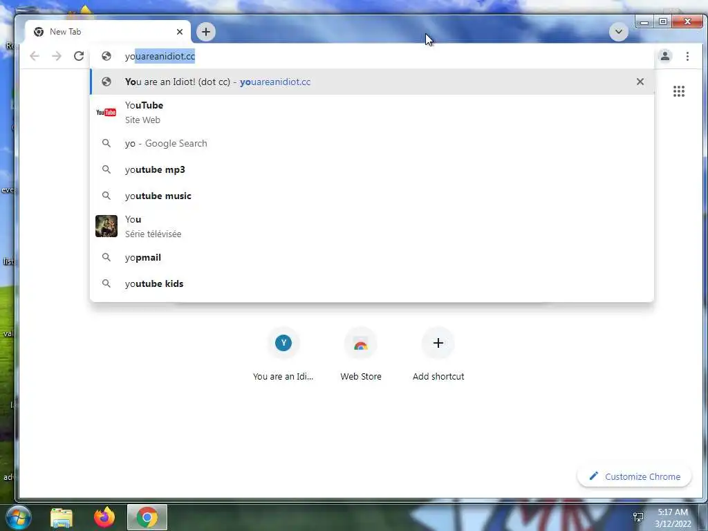This screenshot has width=708, height=531.
Task: Remove youareanidiot.cc suggestion with X
Action: pos(640,82)
